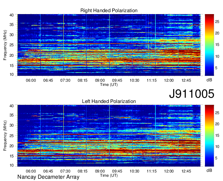Click the 07:30 tick under the Right Handed plot
This screenshot has width=223, height=181.
65,80
